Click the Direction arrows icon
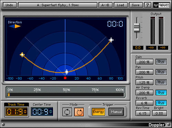The height and width of the screenshot is (128, 172). click(14, 26)
